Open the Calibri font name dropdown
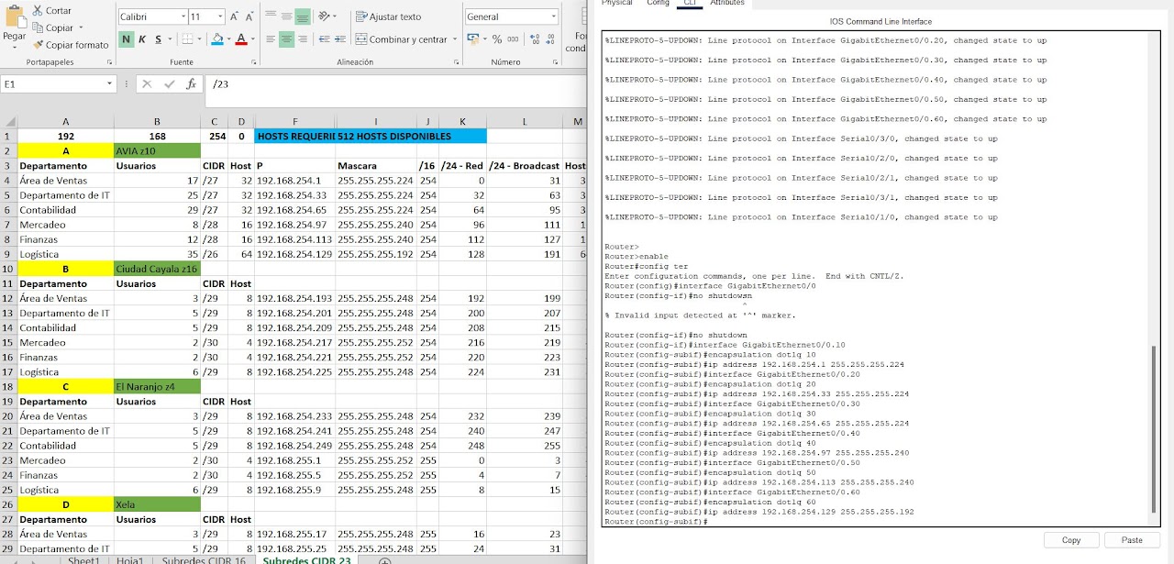Viewport: 1174px width, 564px height. click(x=182, y=17)
